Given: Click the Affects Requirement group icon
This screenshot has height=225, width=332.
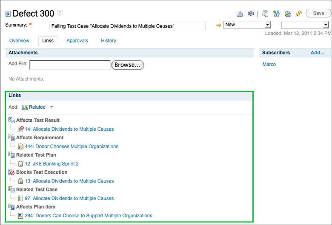Looking at the screenshot, I should (x=11, y=138).
